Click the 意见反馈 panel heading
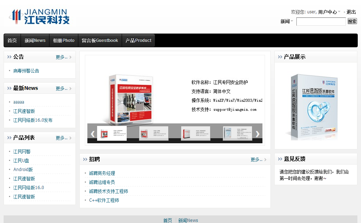This screenshot has width=361, height=223. pyautogui.click(x=295, y=159)
